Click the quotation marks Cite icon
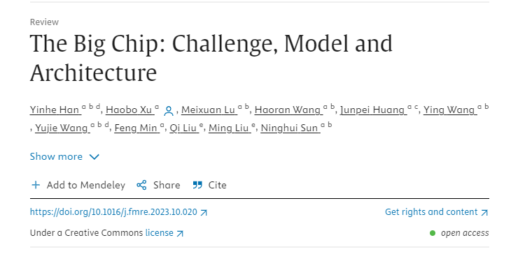 [x=197, y=185]
